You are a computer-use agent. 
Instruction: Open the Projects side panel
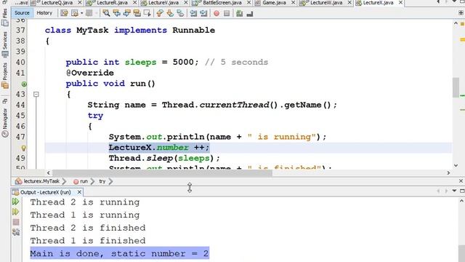coord(5,75)
